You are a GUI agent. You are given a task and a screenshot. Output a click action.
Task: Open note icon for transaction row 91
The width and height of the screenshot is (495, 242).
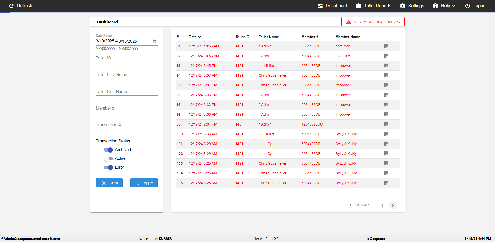386,46
